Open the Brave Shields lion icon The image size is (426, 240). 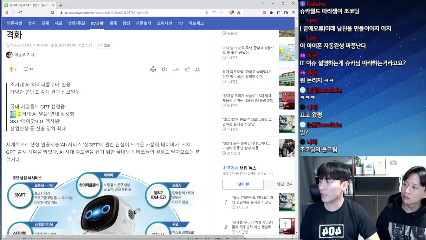[x=231, y=13]
